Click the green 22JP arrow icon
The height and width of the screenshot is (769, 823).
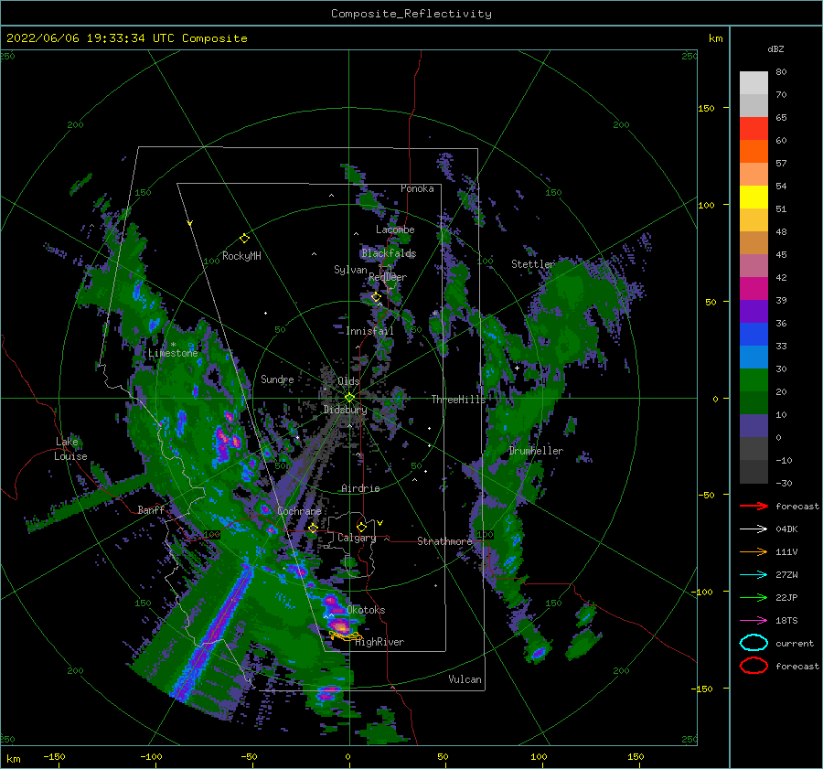754,597
